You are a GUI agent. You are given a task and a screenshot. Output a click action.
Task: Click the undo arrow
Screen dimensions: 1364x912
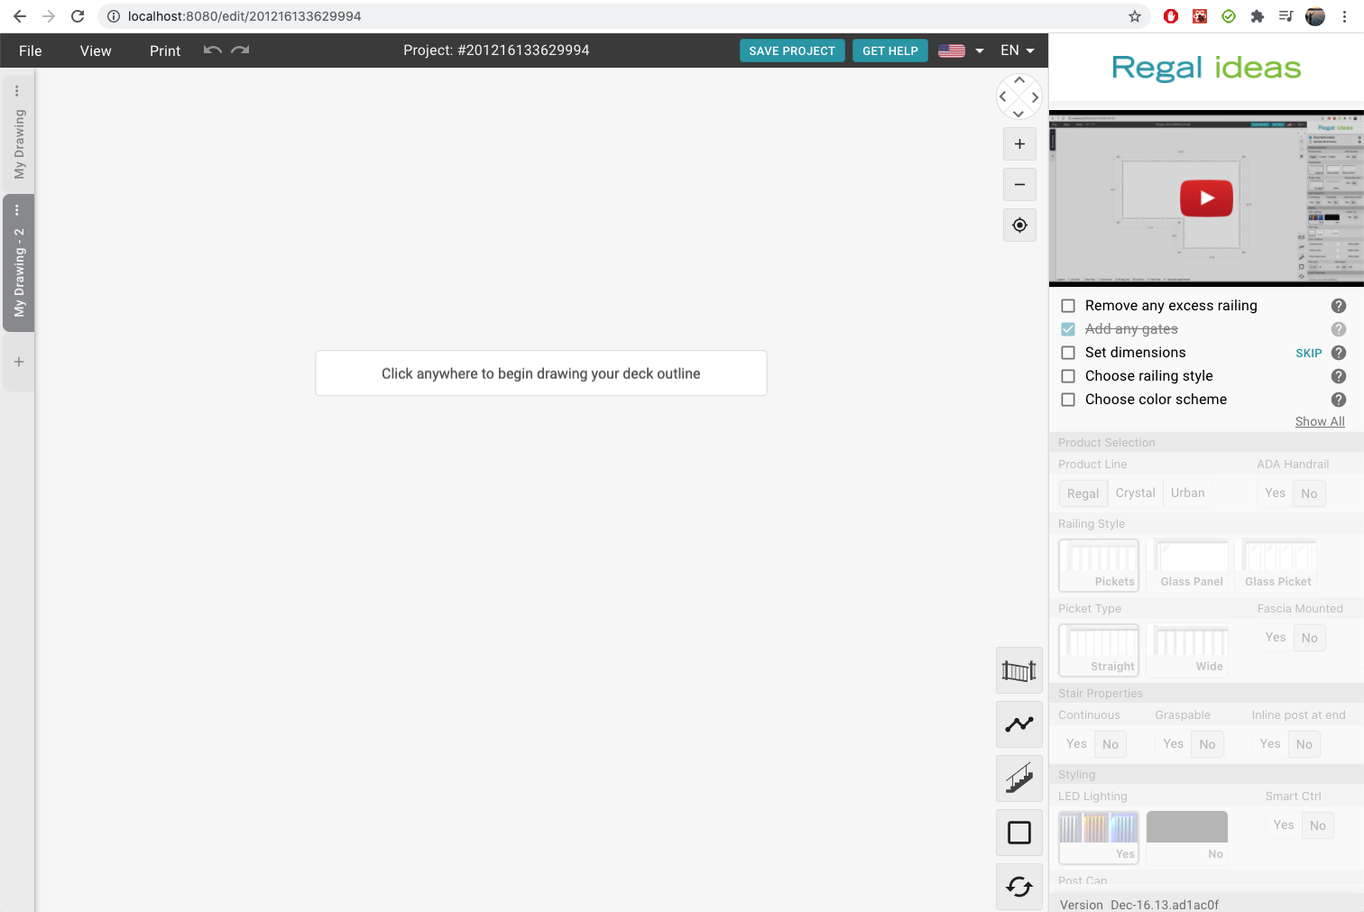(212, 51)
